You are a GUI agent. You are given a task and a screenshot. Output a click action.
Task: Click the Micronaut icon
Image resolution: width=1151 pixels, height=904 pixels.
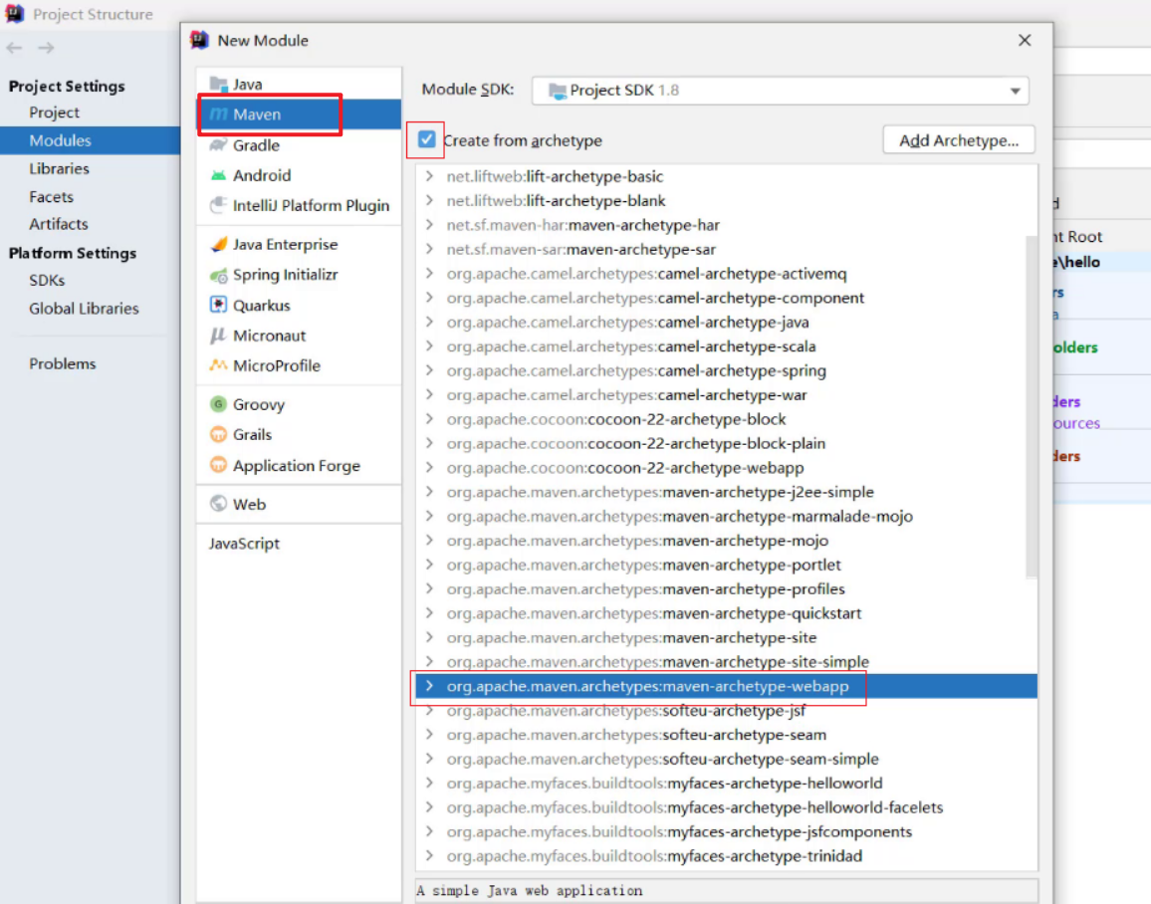(218, 336)
